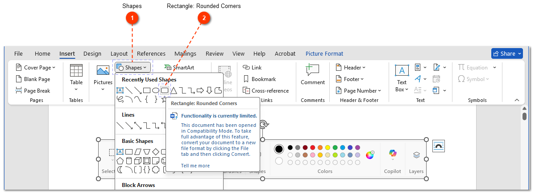Screen dimensions: 535x195
Task: Insert a Cross-reference
Action: [266, 90]
